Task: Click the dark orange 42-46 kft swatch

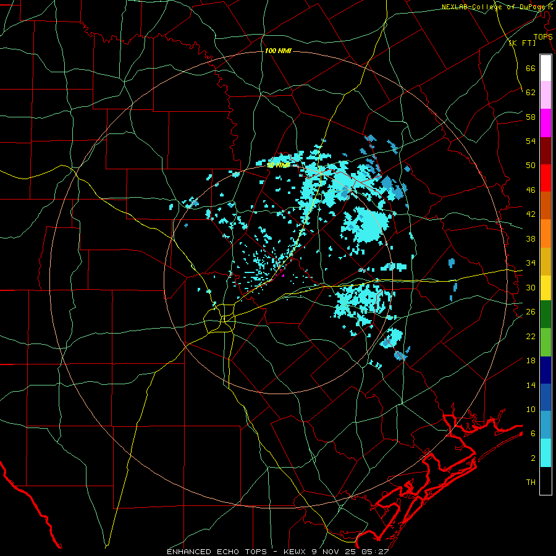Action: 545,206
